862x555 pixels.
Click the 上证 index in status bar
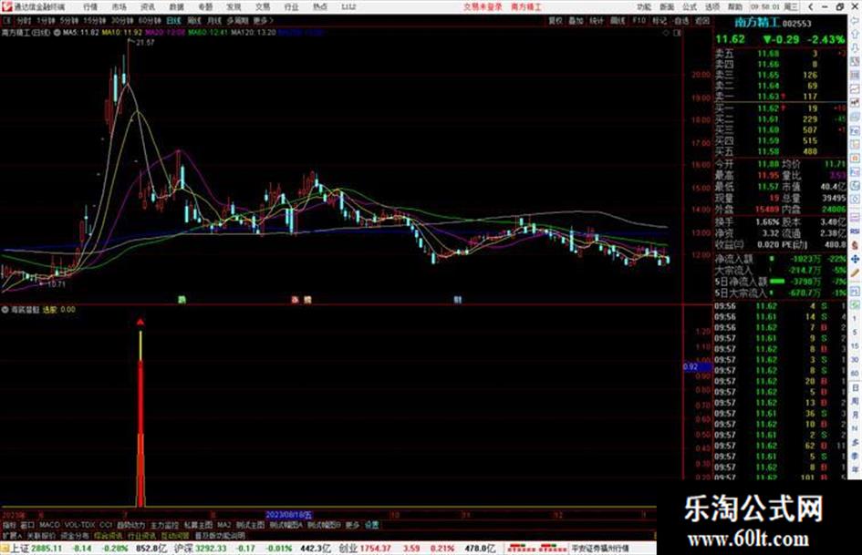pos(20,549)
